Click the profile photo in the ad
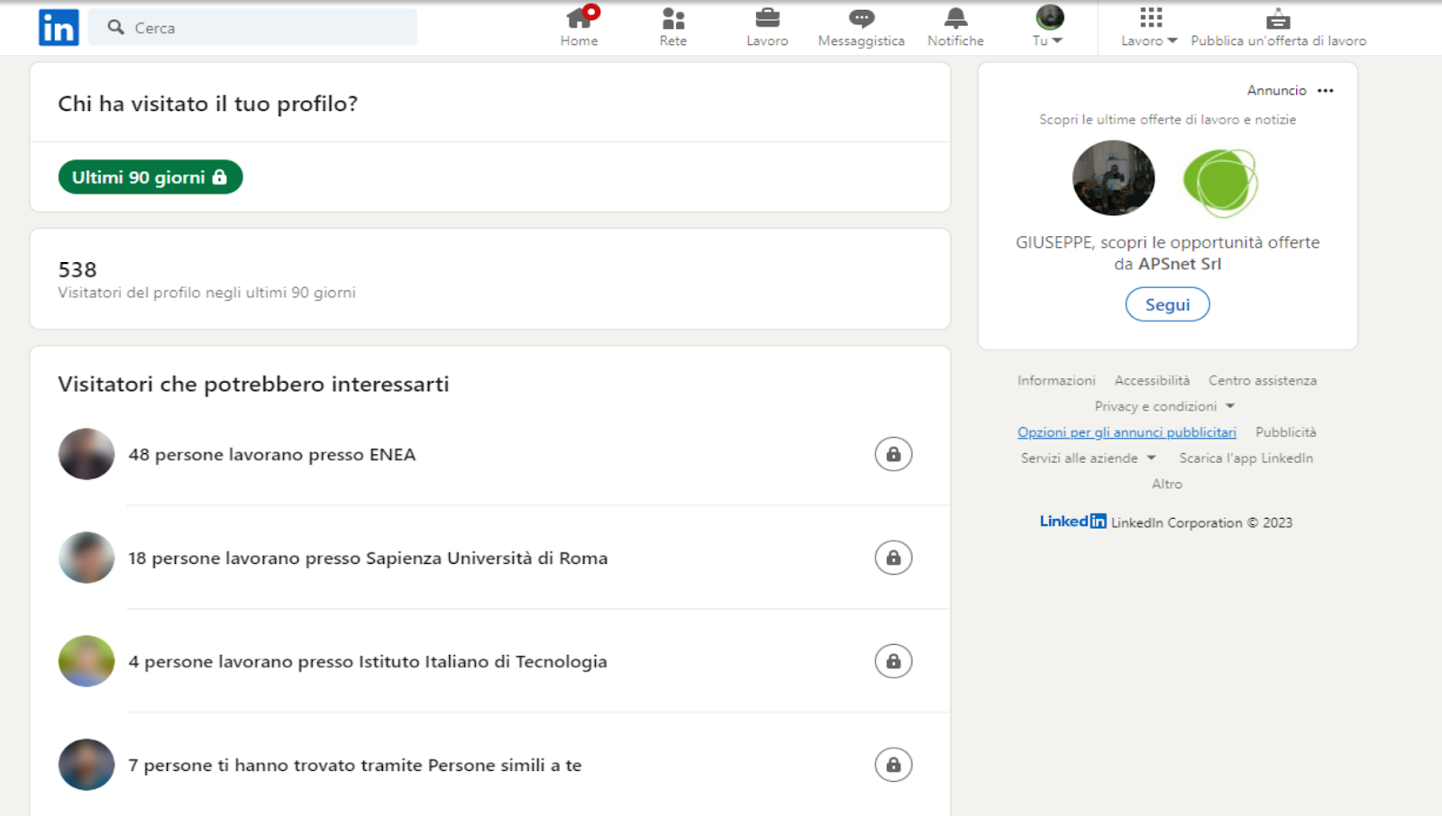 1113,178
